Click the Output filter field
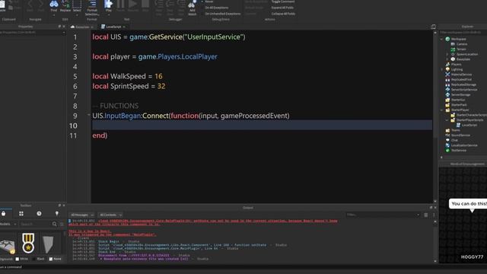The image size is (487, 274). click(x=383, y=215)
